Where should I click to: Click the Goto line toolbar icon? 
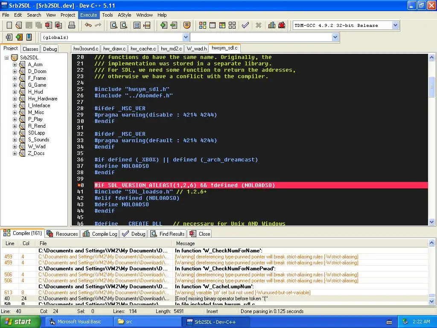(147, 25)
